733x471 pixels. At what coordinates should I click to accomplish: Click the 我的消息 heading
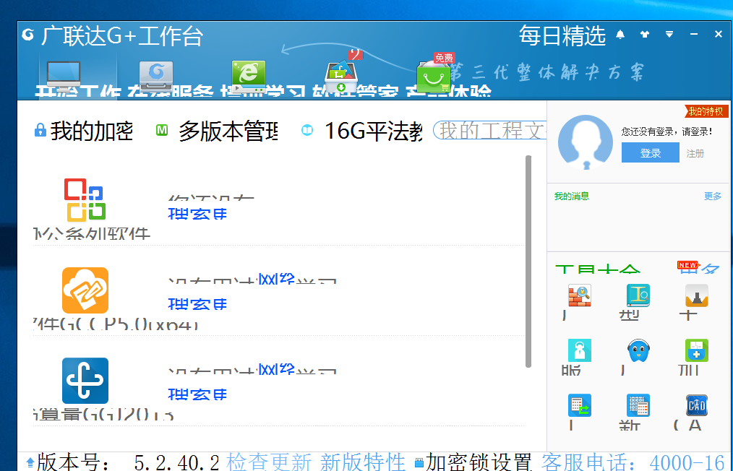[x=572, y=196]
